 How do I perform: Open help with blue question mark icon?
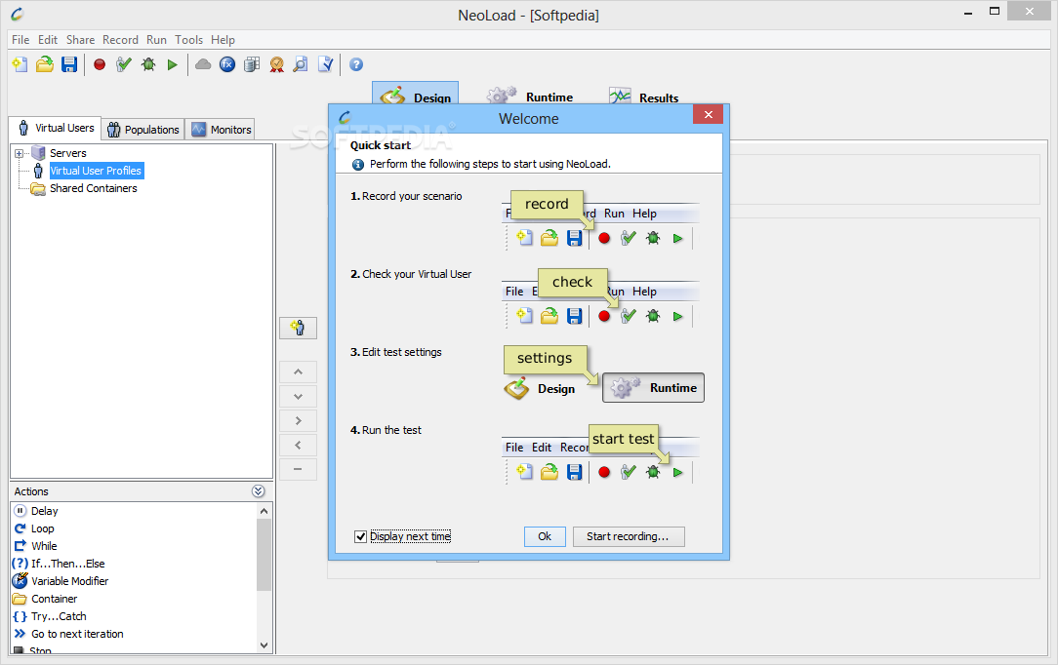(x=356, y=64)
